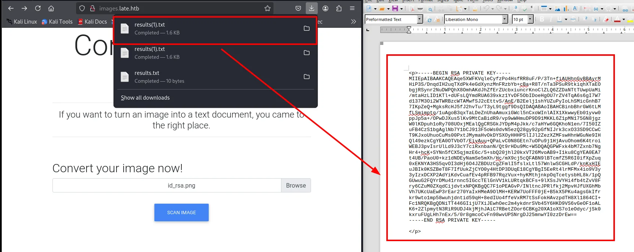Screen dimensions: 634x252
Task: Toggle bold formatting in Writer
Action: pos(542,19)
